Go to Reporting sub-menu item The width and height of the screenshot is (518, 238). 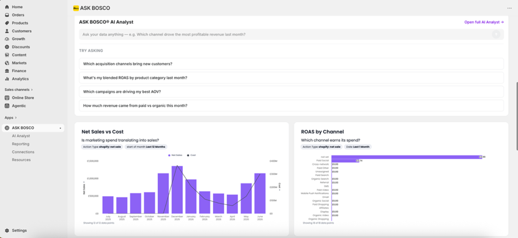pos(21,144)
